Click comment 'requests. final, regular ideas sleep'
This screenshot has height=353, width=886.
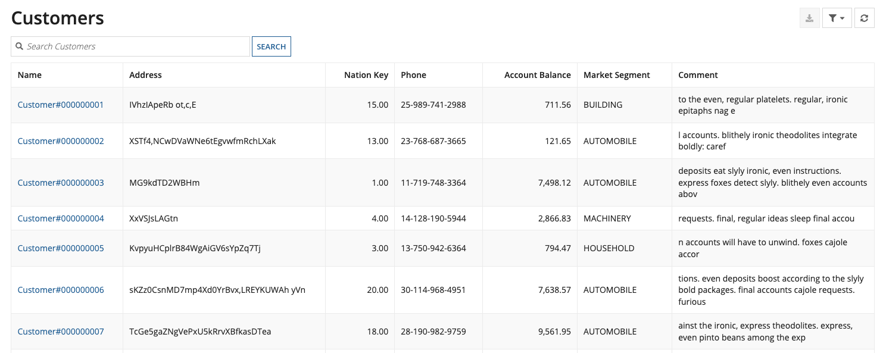766,218
